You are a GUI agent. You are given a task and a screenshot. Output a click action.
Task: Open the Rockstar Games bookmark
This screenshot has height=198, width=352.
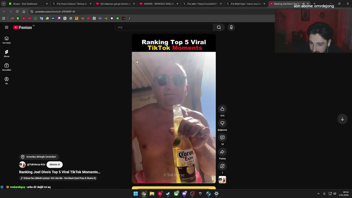[76, 18]
